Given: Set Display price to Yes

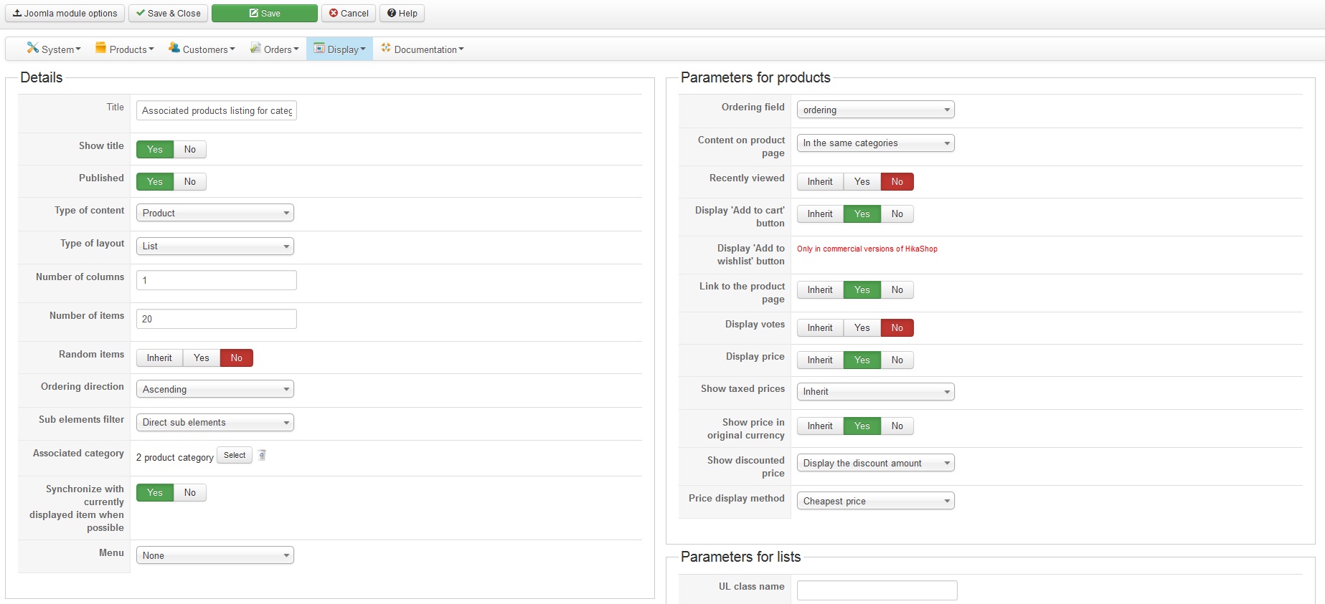Looking at the screenshot, I should tap(862, 360).
